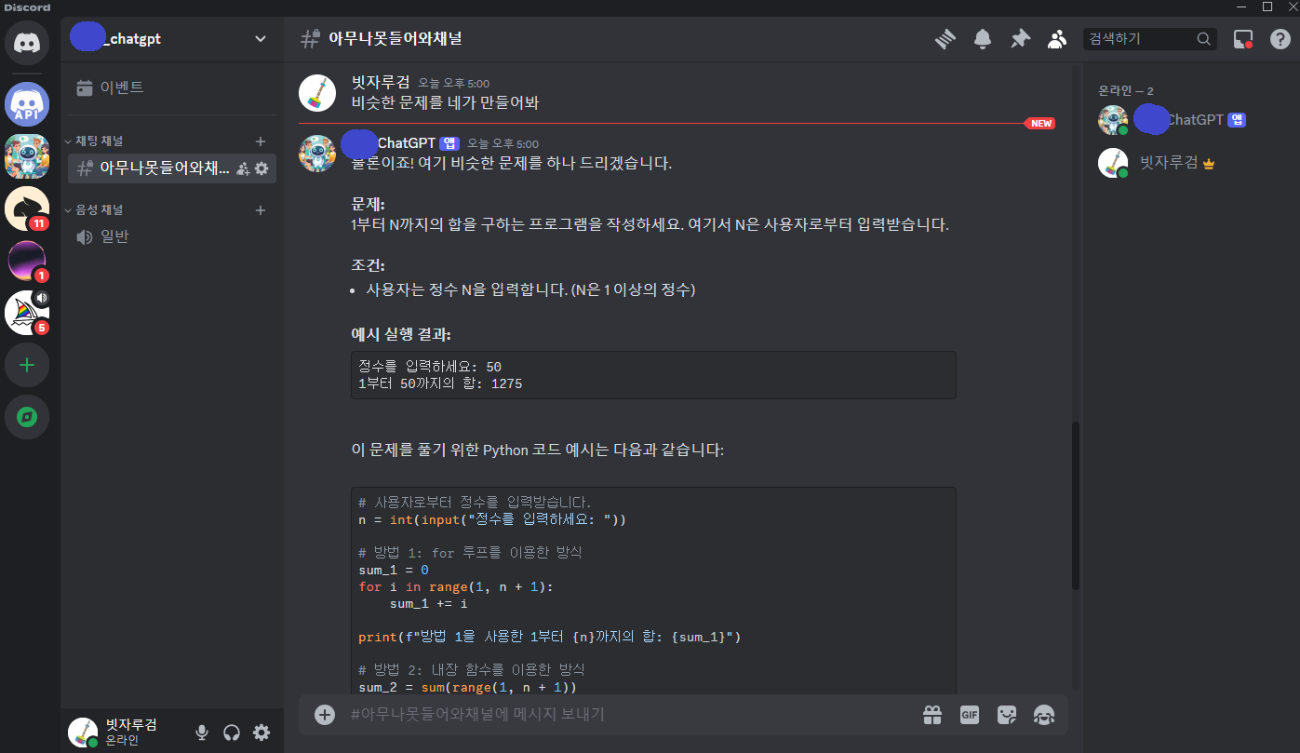Screen dimensions: 1300x753
Task: Open the gift icon in message bar
Action: pos(932,715)
